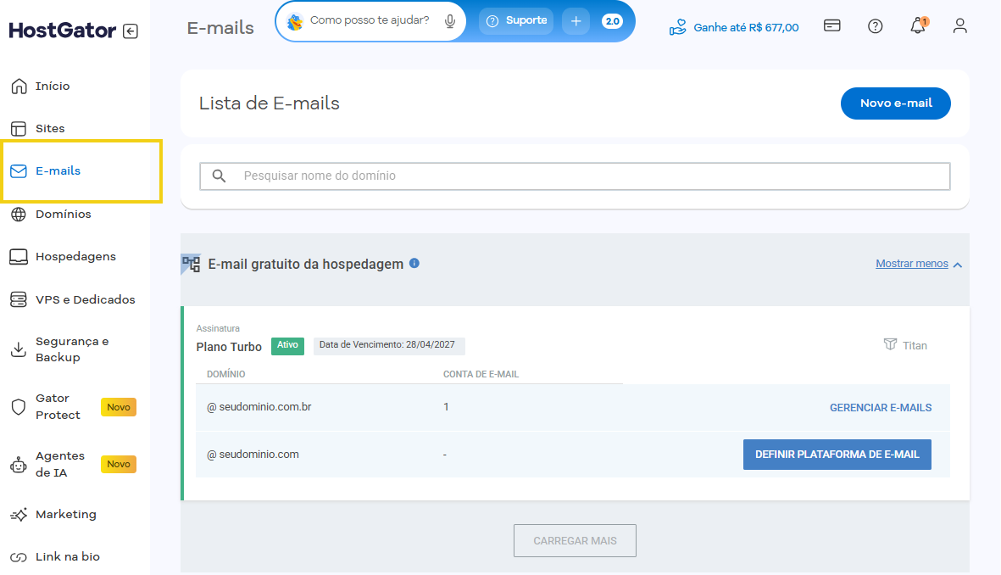Click the 2.0 version badge
1001x575 pixels.
click(612, 21)
